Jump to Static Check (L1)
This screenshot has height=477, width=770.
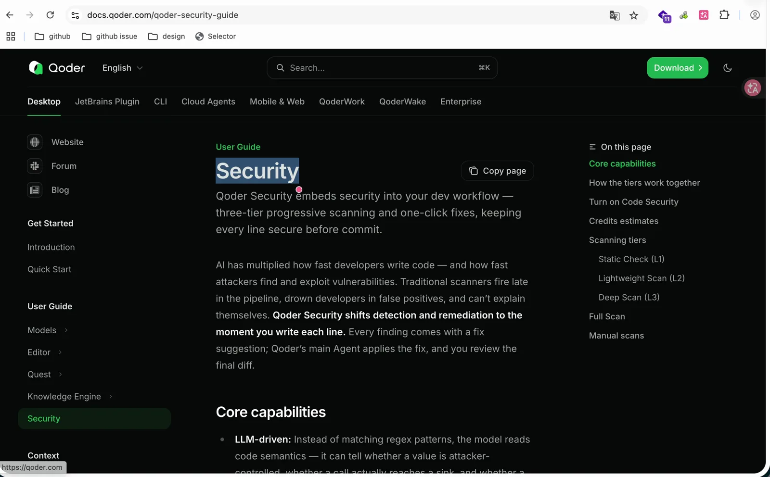[x=631, y=259]
